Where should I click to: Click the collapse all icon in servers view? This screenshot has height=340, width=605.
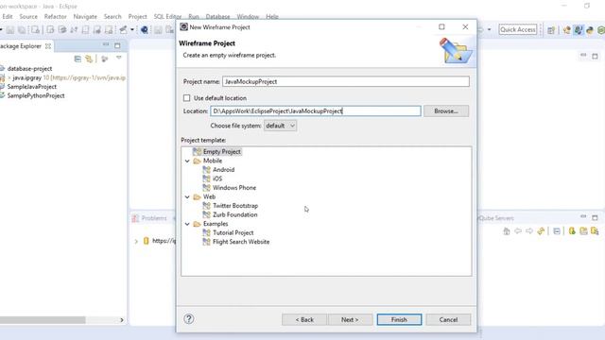pyautogui.click(x=557, y=231)
